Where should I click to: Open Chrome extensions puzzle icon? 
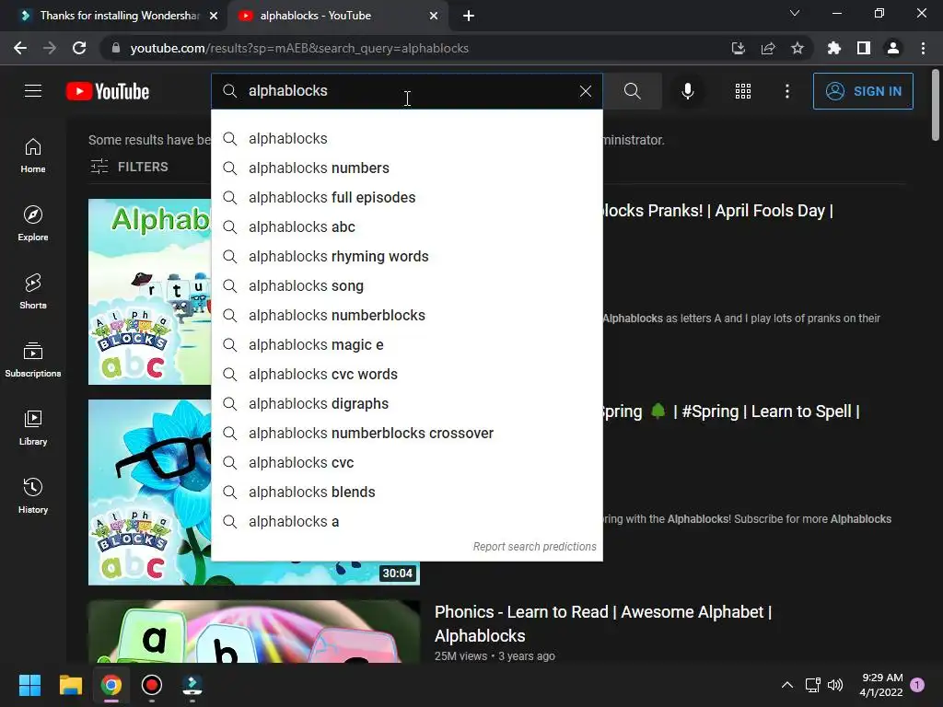[x=834, y=48]
